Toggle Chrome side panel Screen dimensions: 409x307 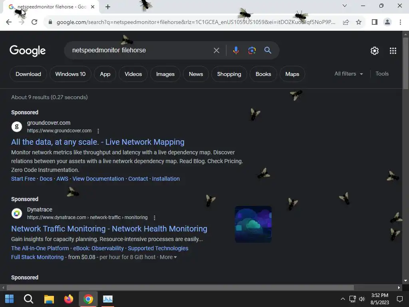(375, 22)
